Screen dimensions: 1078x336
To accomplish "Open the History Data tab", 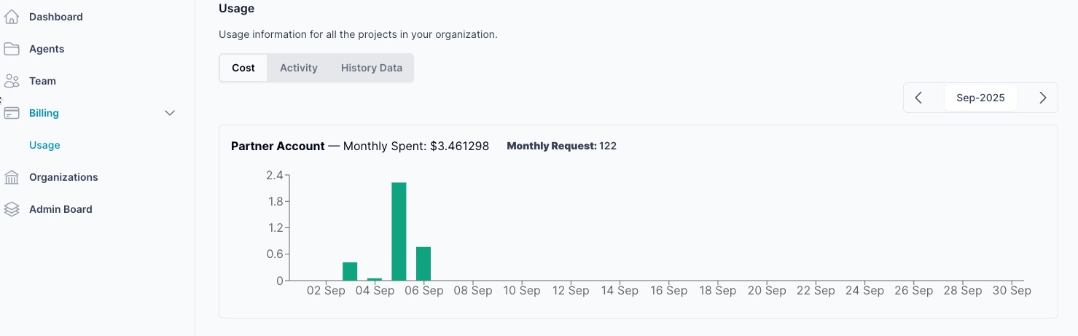I will [x=371, y=68].
